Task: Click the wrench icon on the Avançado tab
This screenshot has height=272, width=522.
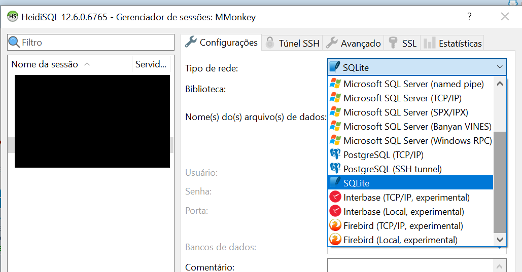Action: click(x=332, y=43)
